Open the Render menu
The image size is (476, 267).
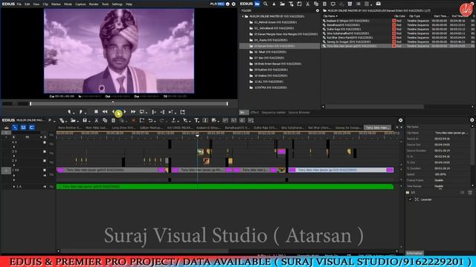click(94, 4)
